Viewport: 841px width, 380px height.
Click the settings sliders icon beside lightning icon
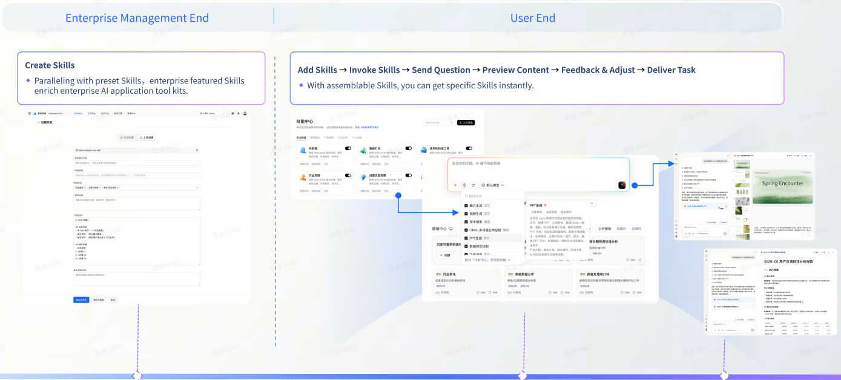pyautogui.click(x=473, y=185)
